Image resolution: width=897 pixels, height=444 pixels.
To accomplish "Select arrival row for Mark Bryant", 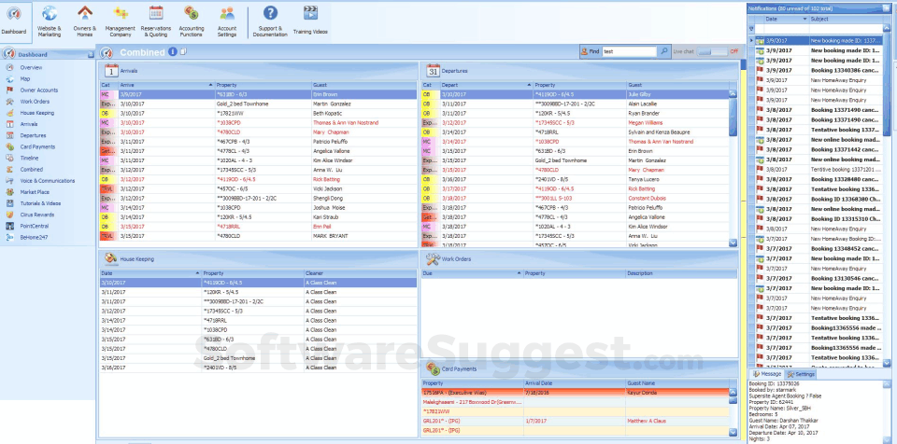I will pyautogui.click(x=258, y=235).
